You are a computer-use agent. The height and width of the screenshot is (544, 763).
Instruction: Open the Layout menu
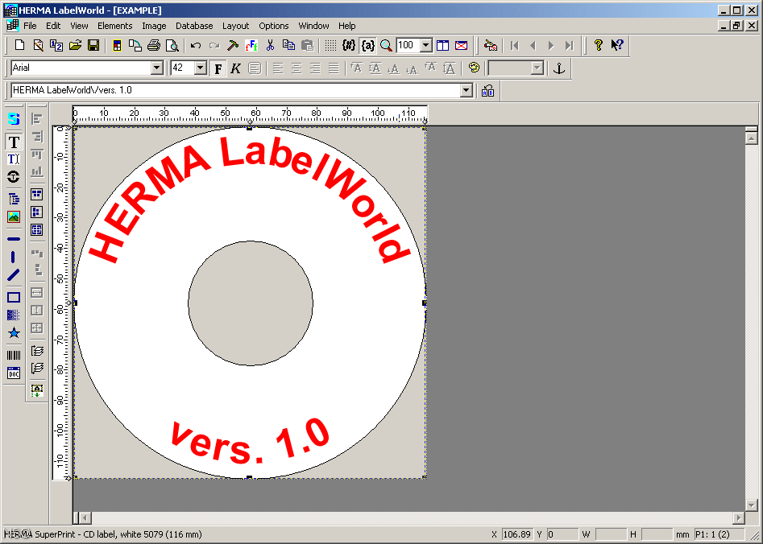(235, 25)
